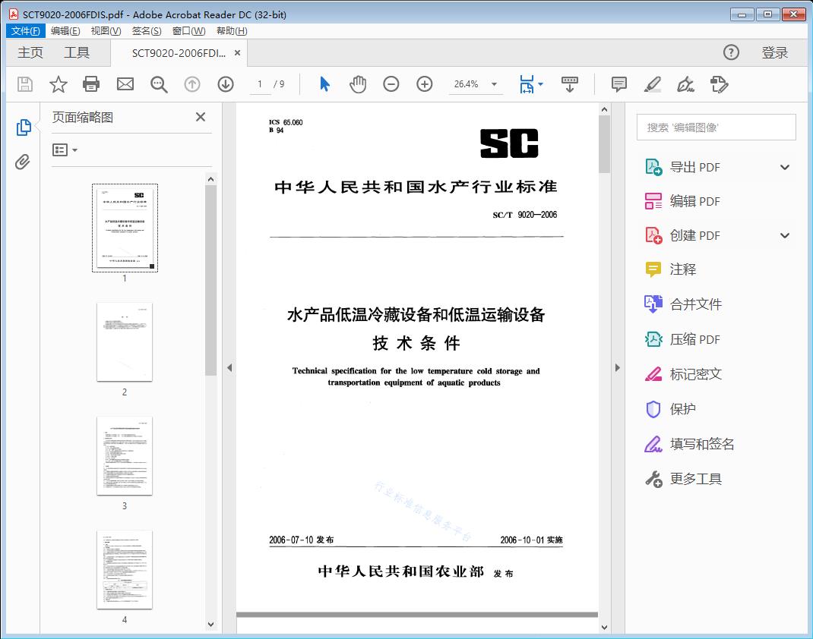
Task: Select the hand pan tool
Action: 357,84
